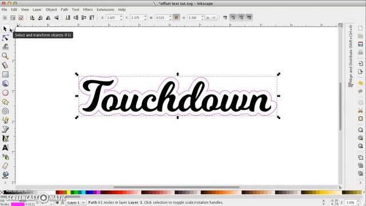Duplicate selected object icon
The image size is (366, 206).
360,157
